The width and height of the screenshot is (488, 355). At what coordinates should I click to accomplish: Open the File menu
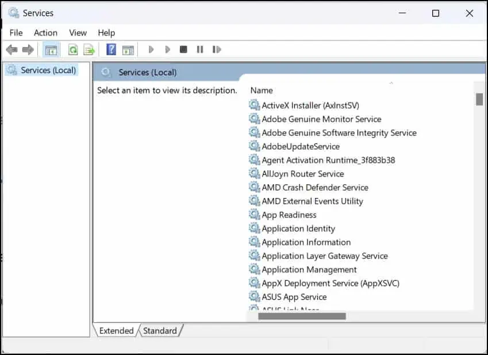[16, 33]
